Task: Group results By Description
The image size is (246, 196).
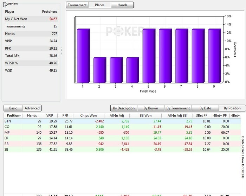Action: [124, 108]
